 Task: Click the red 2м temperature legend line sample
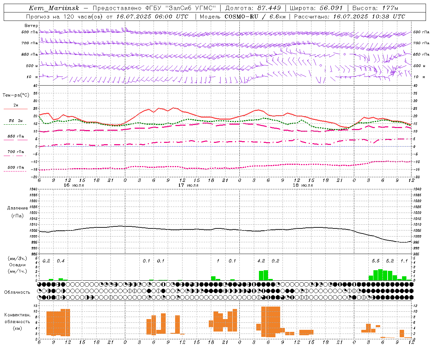pos(15,109)
